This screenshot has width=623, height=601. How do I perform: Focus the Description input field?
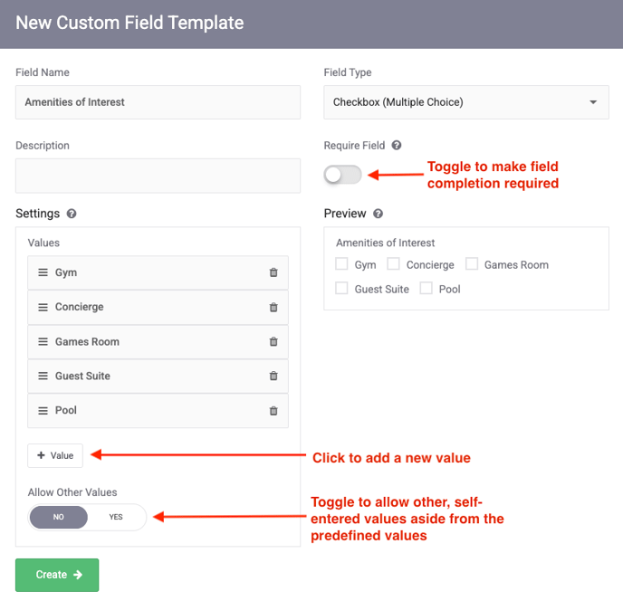pos(158,176)
